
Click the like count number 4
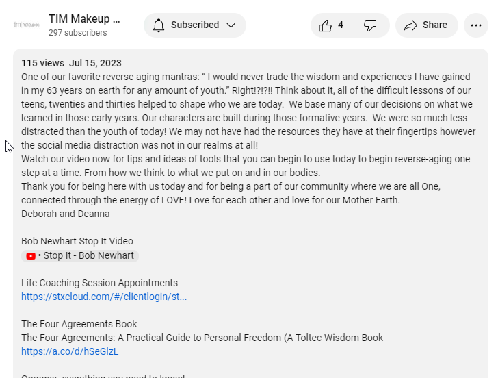[x=341, y=25]
